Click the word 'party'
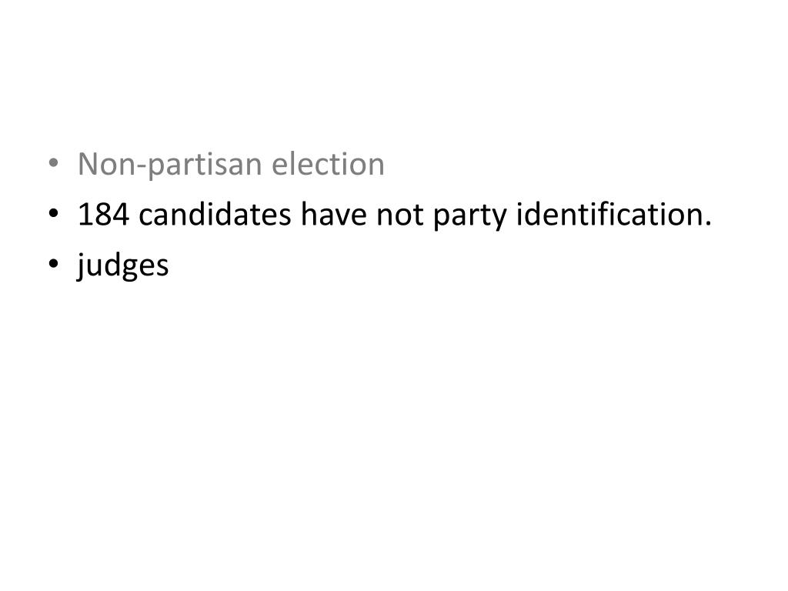The image size is (788, 591). tap(470, 216)
